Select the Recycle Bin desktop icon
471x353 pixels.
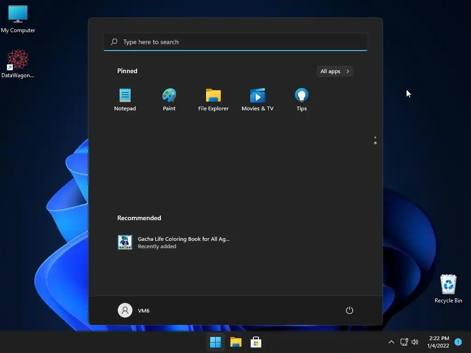tap(448, 289)
